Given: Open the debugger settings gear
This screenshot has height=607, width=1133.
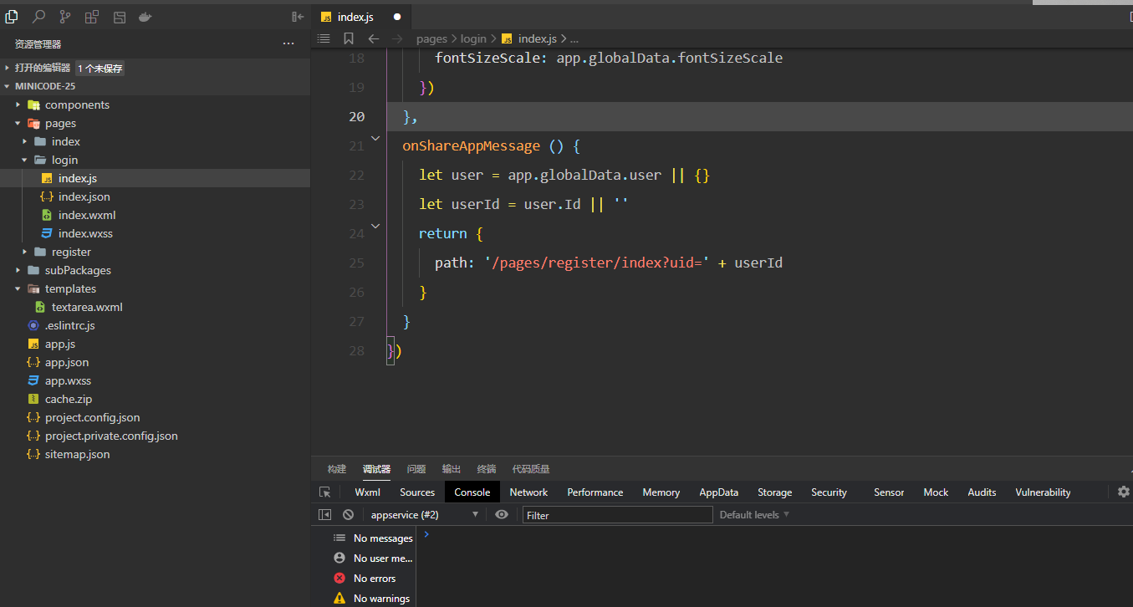Looking at the screenshot, I should [1124, 492].
